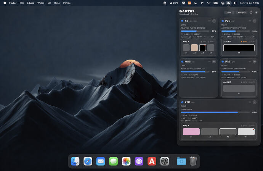Open the Idź menu
The image size is (263, 171).
pos(49,3)
